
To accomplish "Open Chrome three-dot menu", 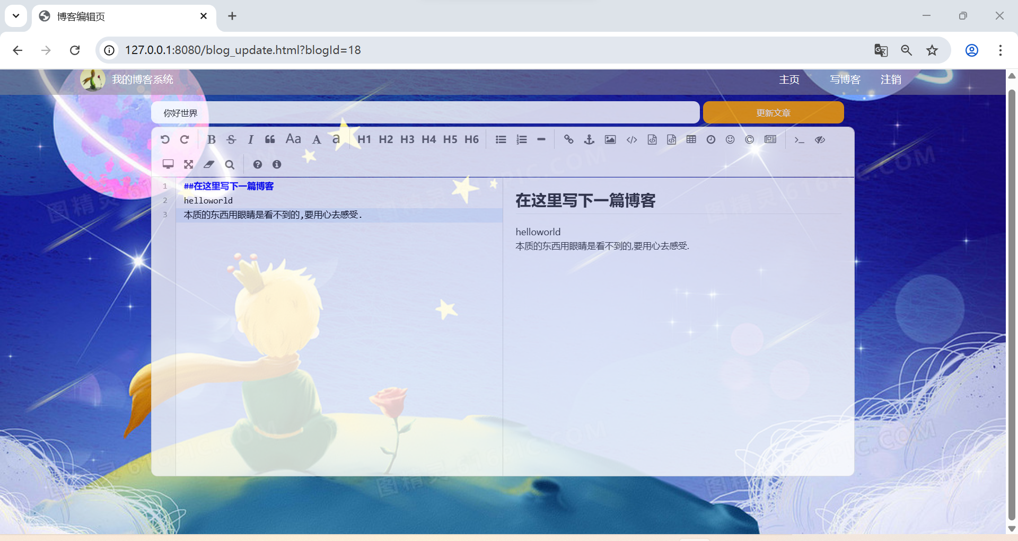I will (x=1001, y=50).
